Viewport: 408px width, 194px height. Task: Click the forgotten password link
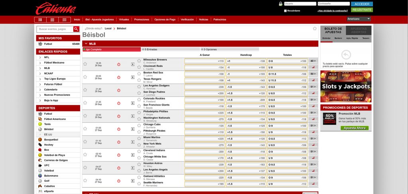click(x=333, y=11)
